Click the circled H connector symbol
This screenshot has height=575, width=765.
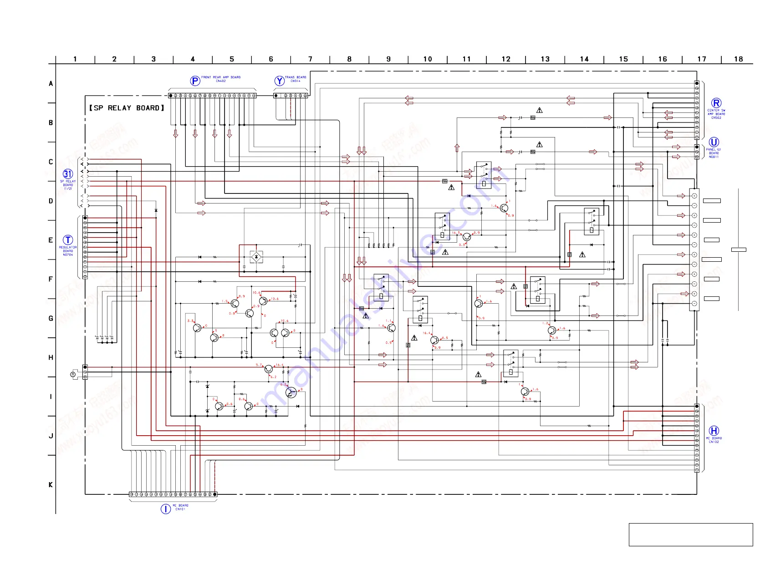click(x=714, y=431)
